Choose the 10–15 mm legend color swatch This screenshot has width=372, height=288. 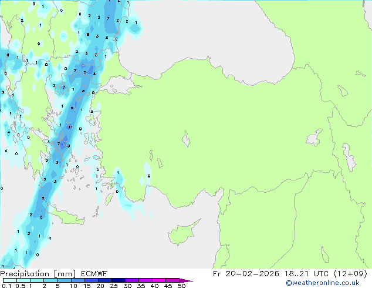coord(77,280)
